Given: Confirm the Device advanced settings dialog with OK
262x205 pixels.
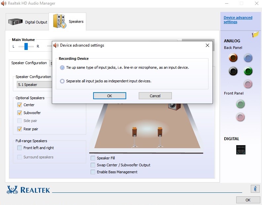Looking at the screenshot, I should pyautogui.click(x=110, y=96).
